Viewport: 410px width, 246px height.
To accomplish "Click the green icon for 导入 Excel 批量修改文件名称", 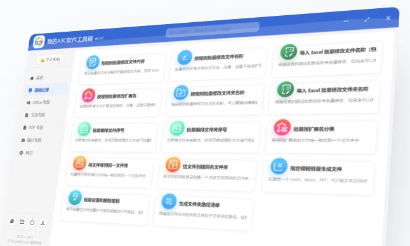I will tap(289, 51).
